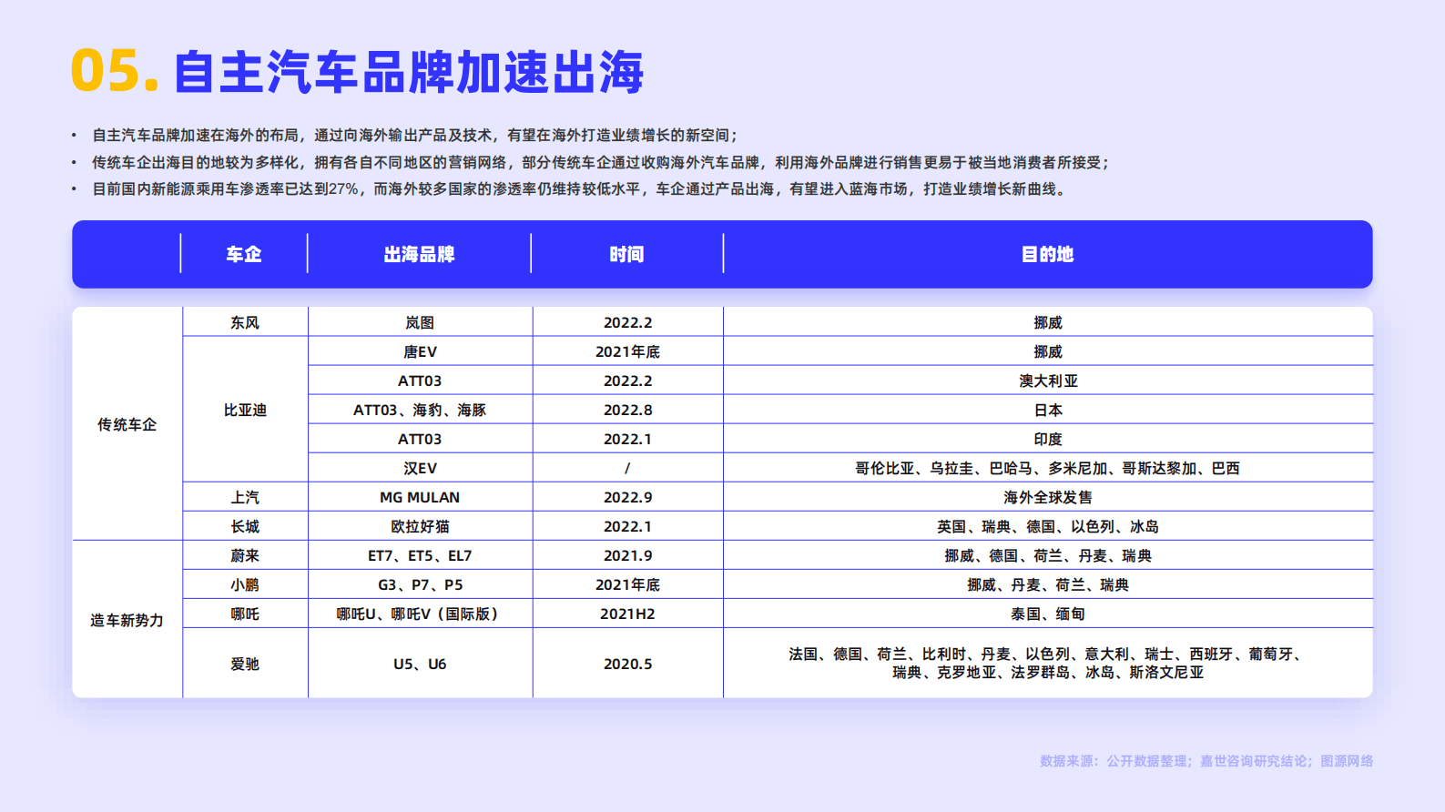Viewport: 1445px width, 812px height.
Task: Click the '2021H2' time cell
Action: (627, 614)
